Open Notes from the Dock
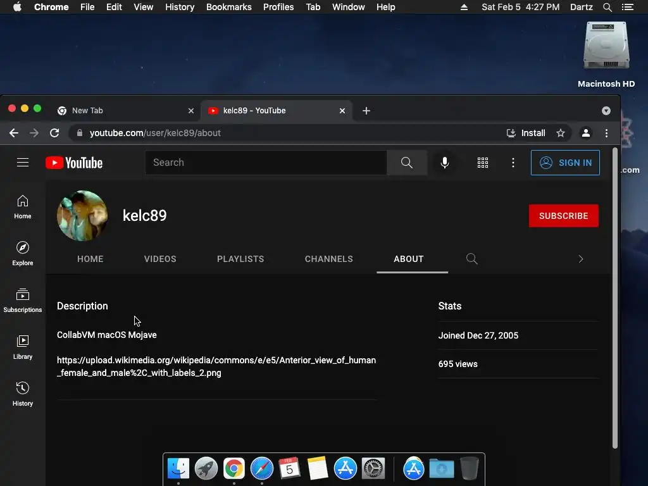 (x=318, y=468)
